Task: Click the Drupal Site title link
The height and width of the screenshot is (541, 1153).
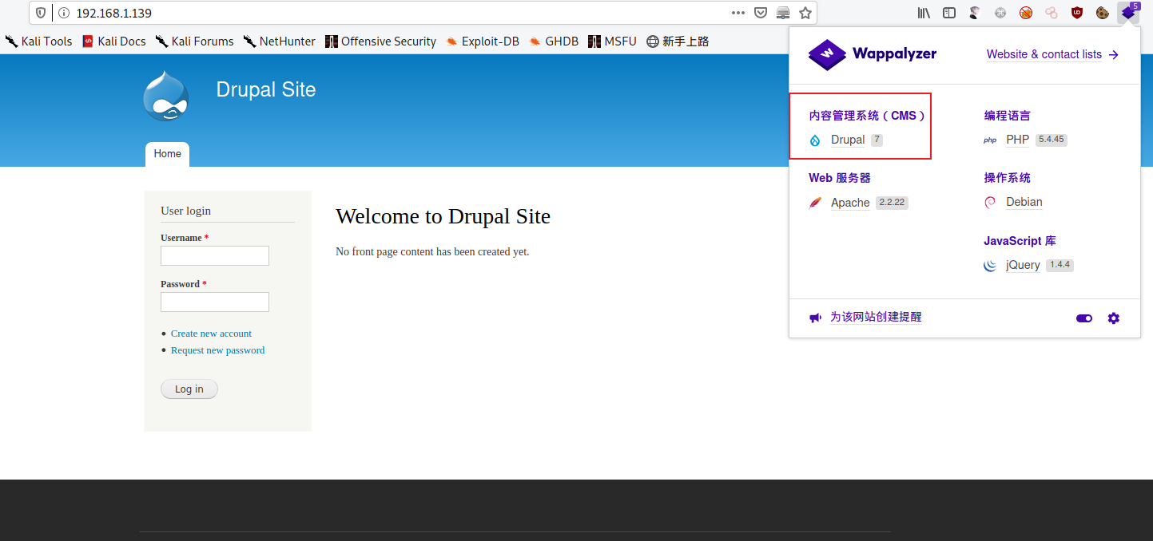Action: 266,89
